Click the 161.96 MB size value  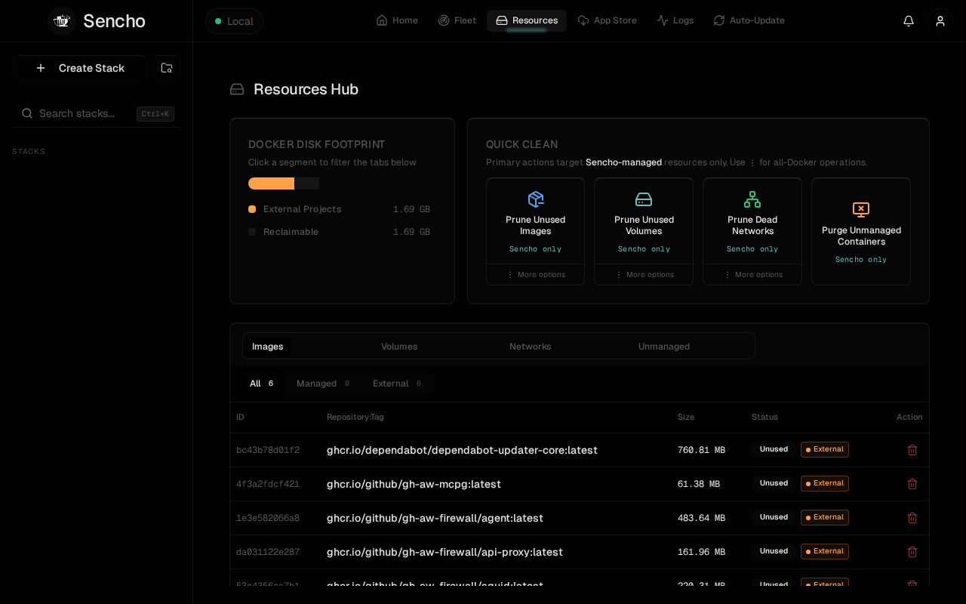pyautogui.click(x=701, y=553)
